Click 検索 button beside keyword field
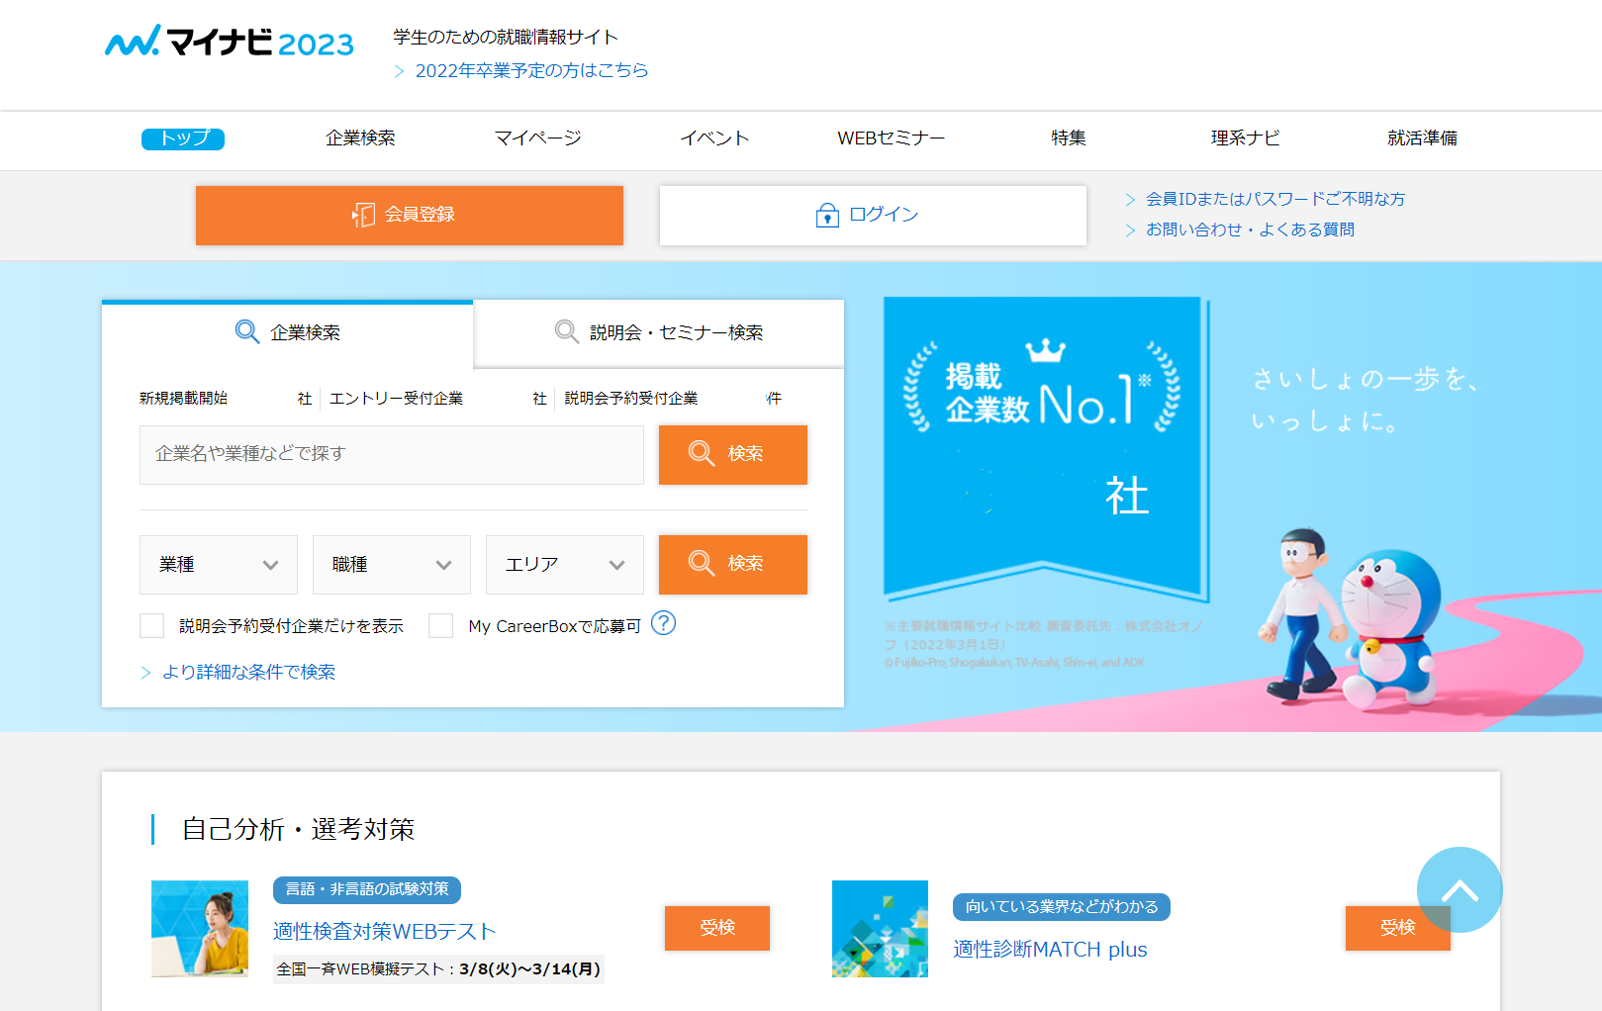The height and width of the screenshot is (1011, 1602). (x=733, y=455)
